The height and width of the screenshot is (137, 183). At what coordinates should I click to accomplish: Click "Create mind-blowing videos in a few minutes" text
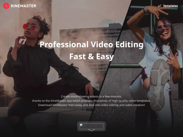tap(91, 96)
